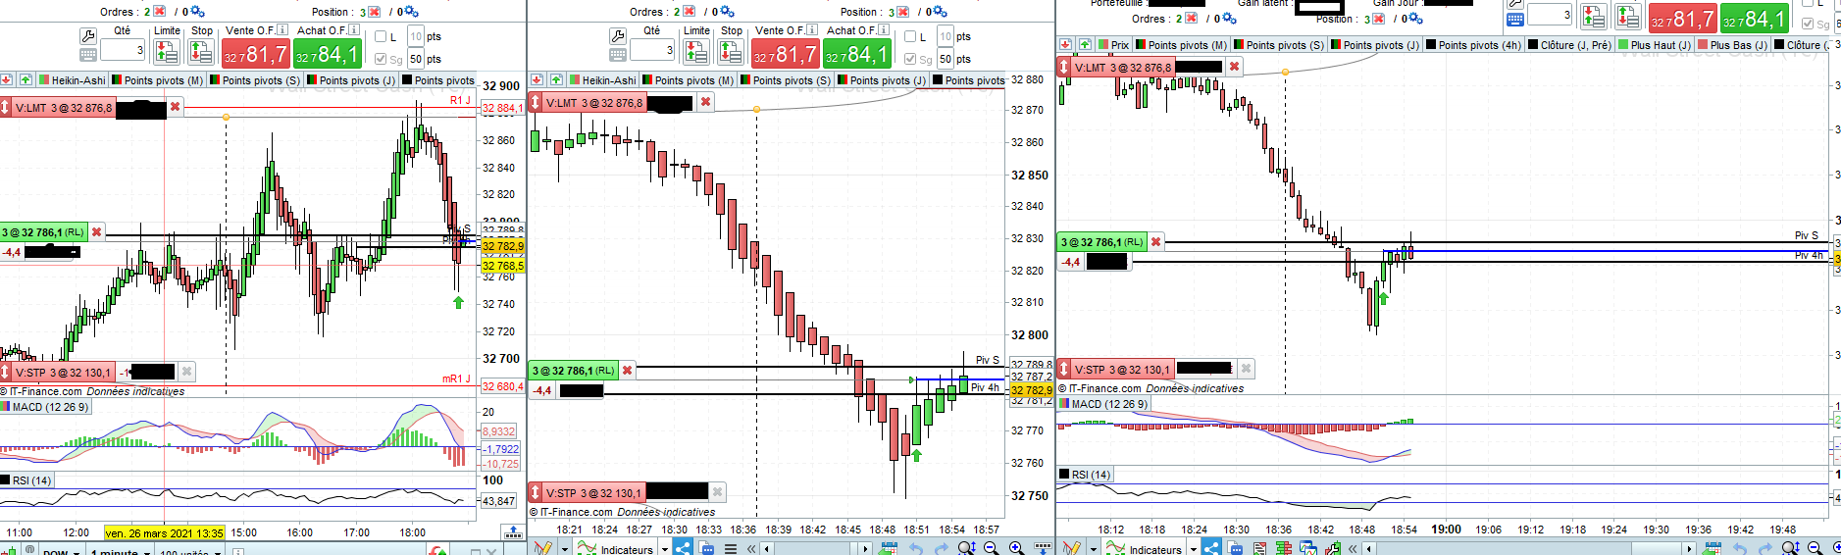Open drawing tool dropdown arrow in middle chart
Screen dimensions: 1841x555
pyautogui.click(x=565, y=549)
